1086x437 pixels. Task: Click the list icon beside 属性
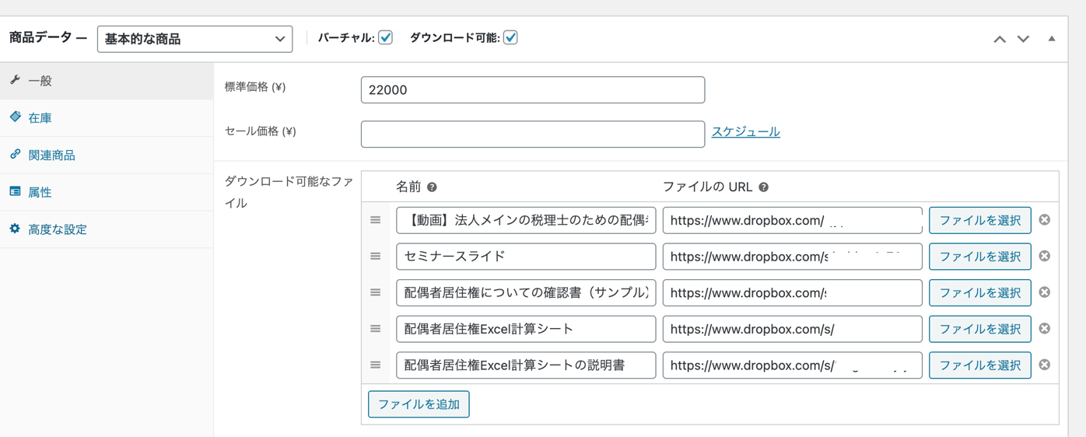click(15, 191)
